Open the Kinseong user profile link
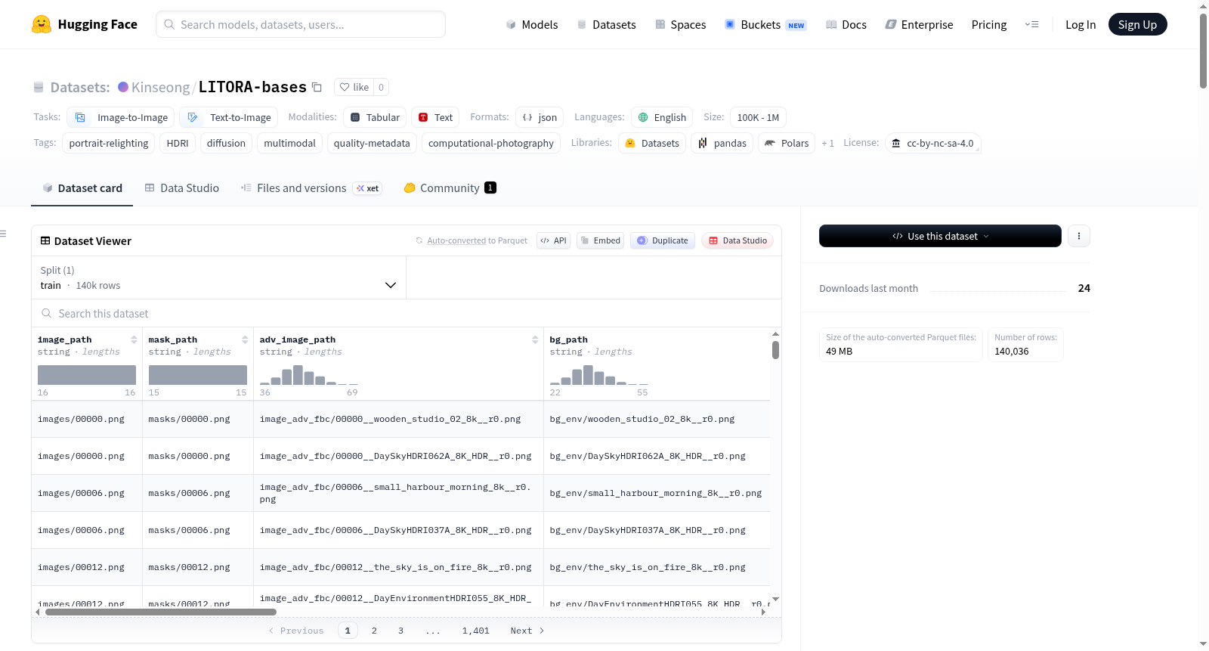Viewport: 1209px width, 651px height. [161, 87]
